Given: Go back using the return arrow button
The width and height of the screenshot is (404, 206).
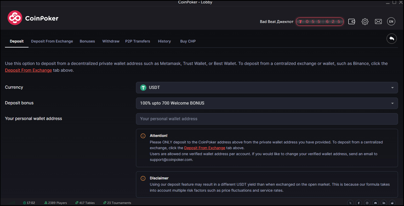Looking at the screenshot, I should [391, 39].
